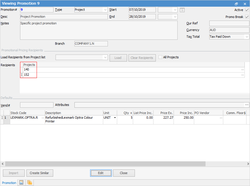Image resolution: width=250 pixels, height=186 pixels.
Task: Expand the Unit dropdown in stock row
Action: (x=115, y=118)
